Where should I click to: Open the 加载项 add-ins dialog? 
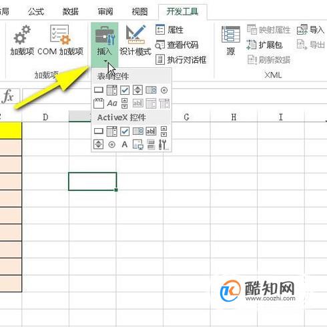click(x=22, y=40)
